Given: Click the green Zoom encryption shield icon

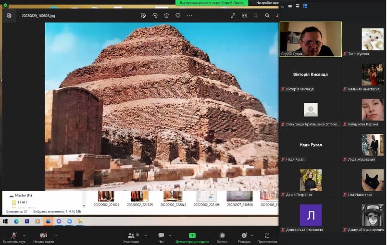Looking at the screenshot, I should click(x=5, y=5).
